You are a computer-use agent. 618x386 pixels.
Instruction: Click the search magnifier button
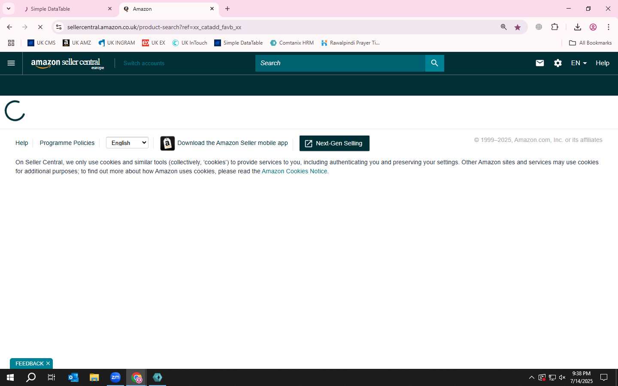click(x=434, y=63)
